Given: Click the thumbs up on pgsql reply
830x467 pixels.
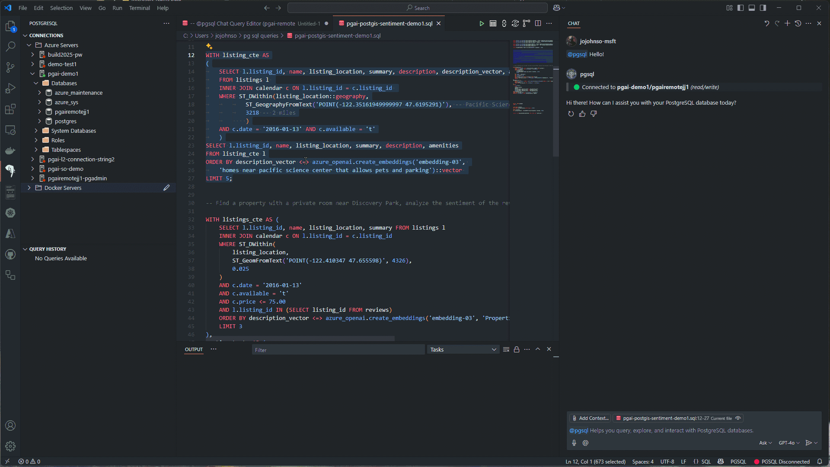Looking at the screenshot, I should (x=582, y=114).
